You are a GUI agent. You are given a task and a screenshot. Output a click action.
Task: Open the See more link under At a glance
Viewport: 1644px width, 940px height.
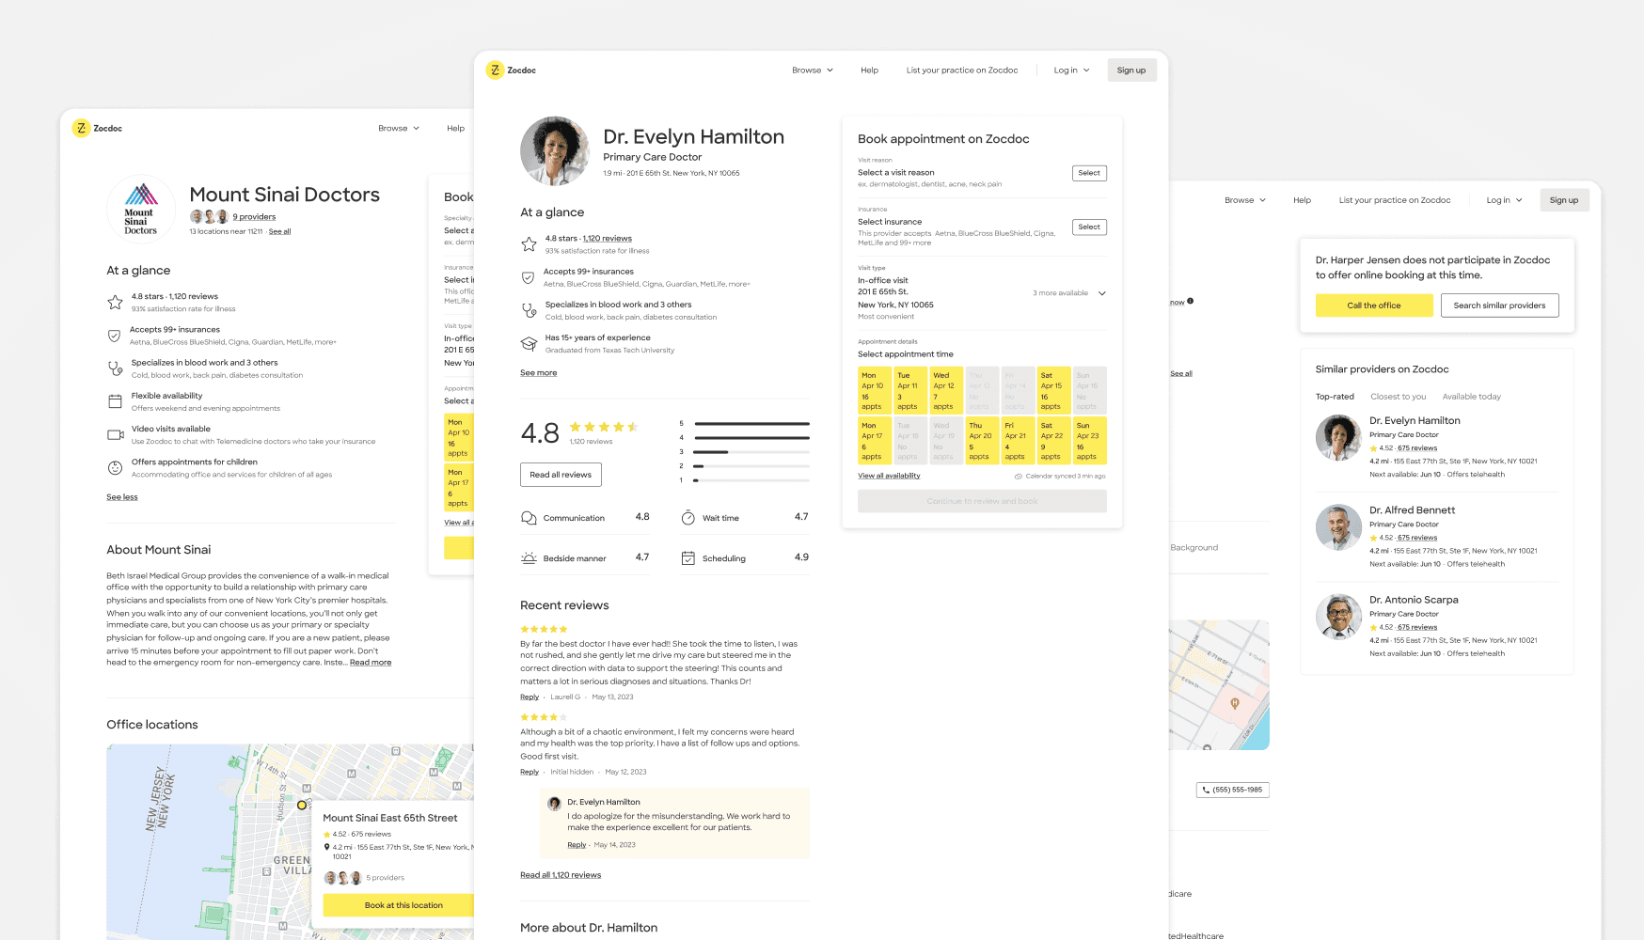click(539, 373)
